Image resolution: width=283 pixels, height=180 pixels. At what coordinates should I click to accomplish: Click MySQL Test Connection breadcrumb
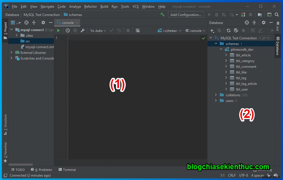(42, 15)
